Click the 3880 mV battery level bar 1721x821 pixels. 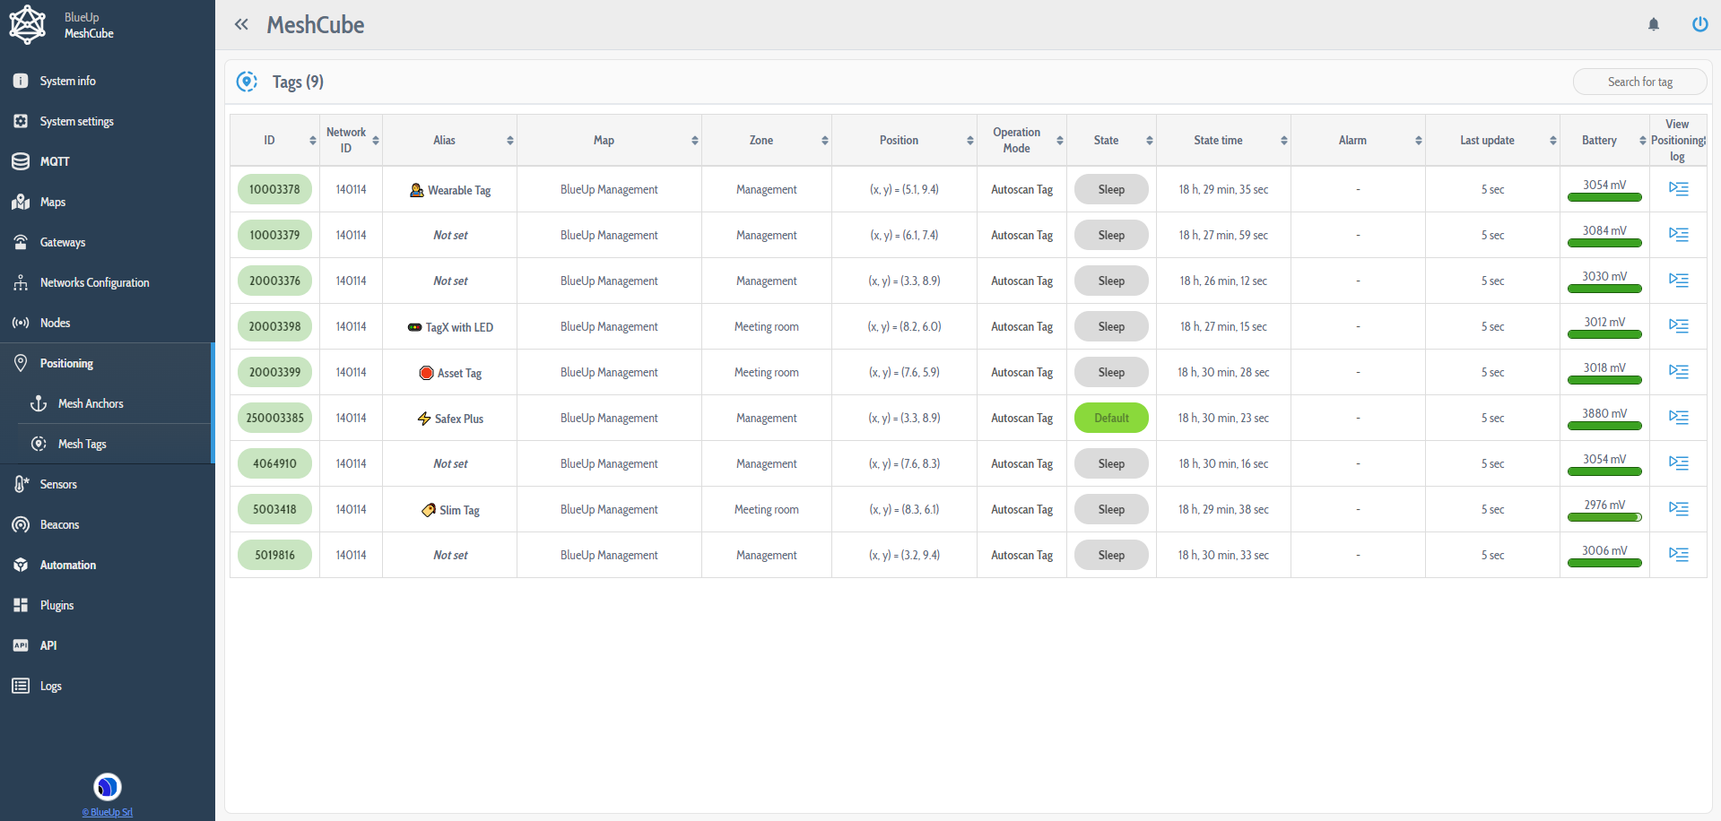click(1604, 426)
